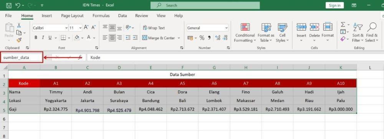Screen dimensions: 384x139
Task: Click the AutoSum sigma icon
Action: [343, 25]
